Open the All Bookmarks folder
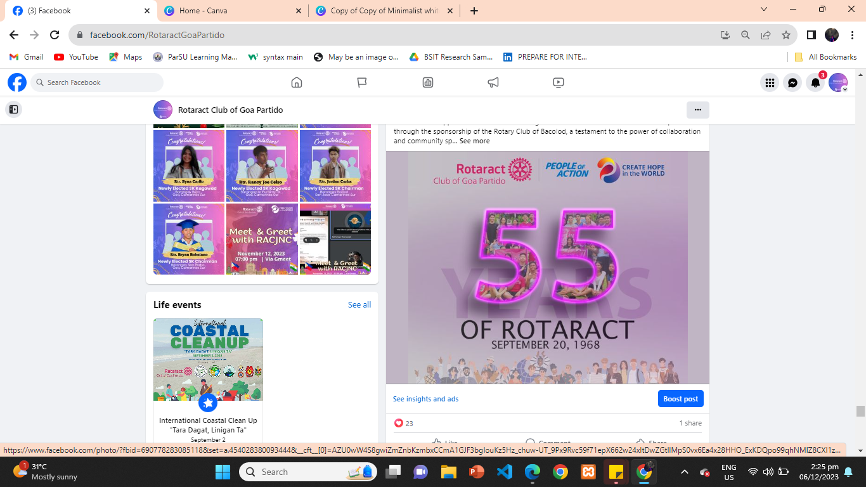Image resolution: width=866 pixels, height=487 pixels. tap(825, 57)
